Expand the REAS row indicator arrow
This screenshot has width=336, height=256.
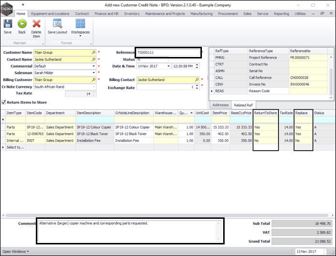coord(212,91)
